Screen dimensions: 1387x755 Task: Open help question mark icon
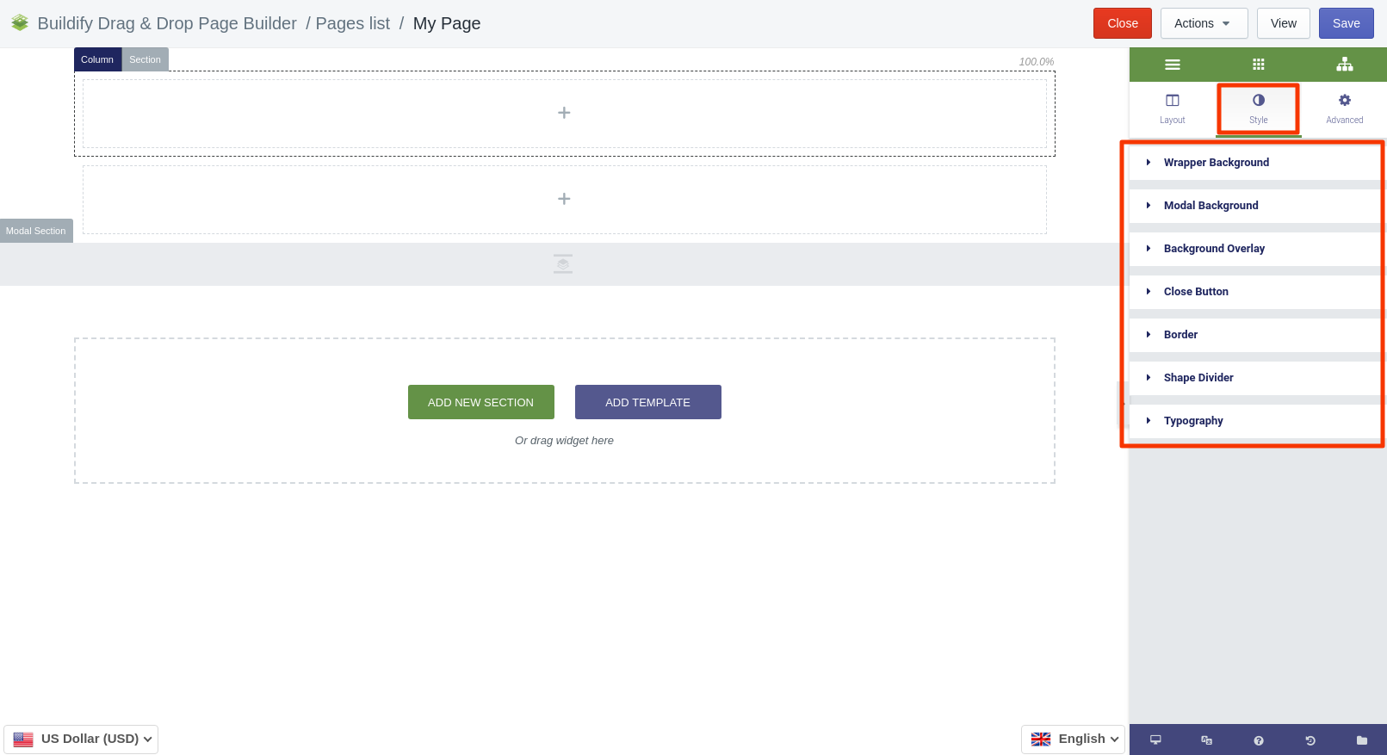(x=1258, y=740)
